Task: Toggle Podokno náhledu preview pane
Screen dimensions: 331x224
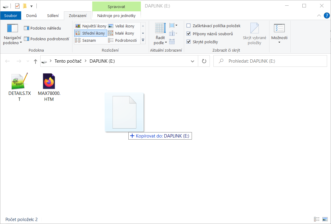Action: click(x=42, y=28)
